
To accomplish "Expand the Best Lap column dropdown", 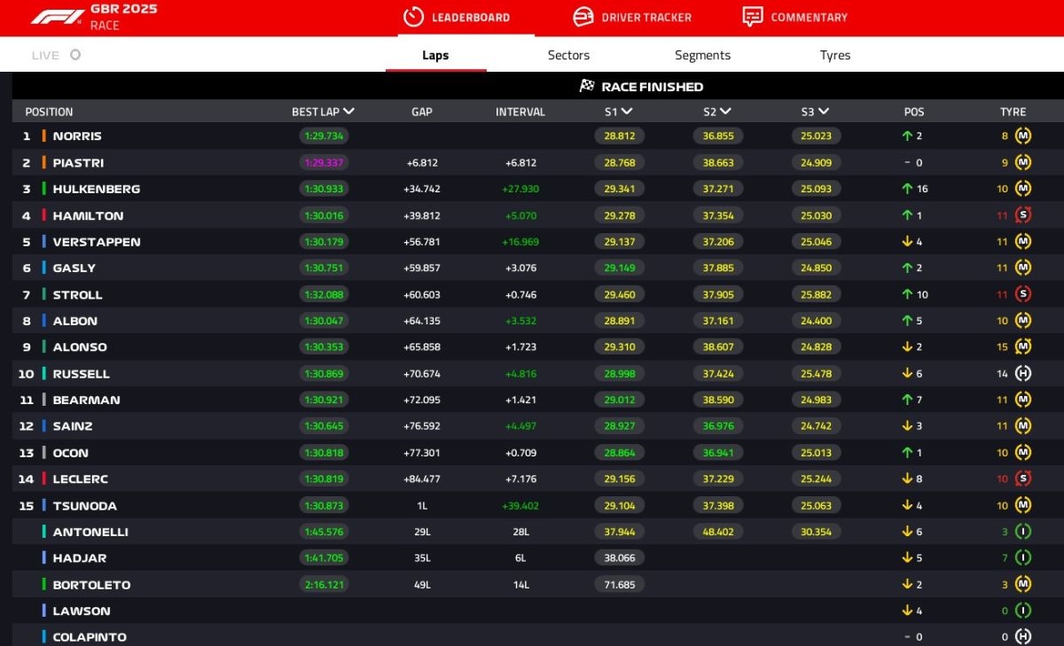I will click(348, 112).
